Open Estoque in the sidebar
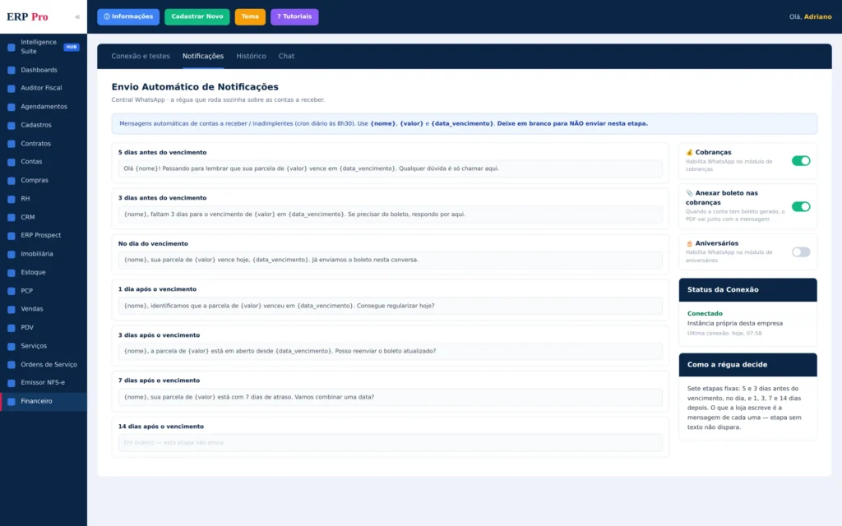The width and height of the screenshot is (842, 526). 44,273
